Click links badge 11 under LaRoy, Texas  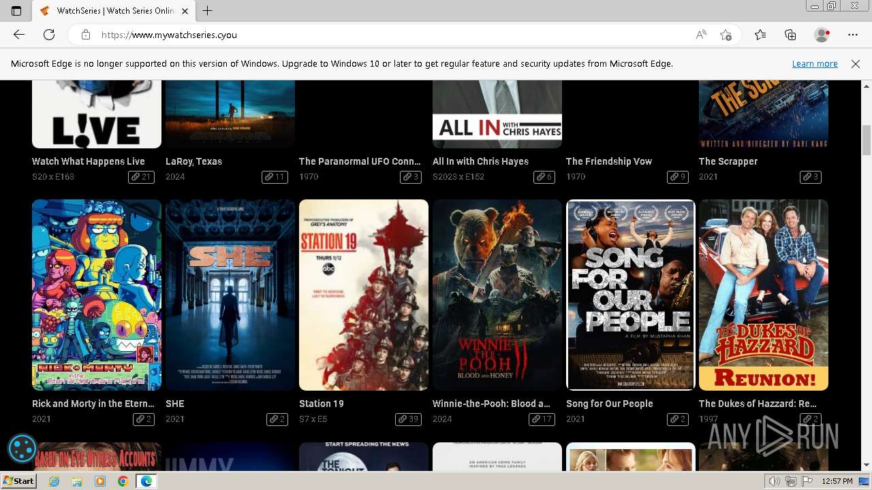[275, 177]
